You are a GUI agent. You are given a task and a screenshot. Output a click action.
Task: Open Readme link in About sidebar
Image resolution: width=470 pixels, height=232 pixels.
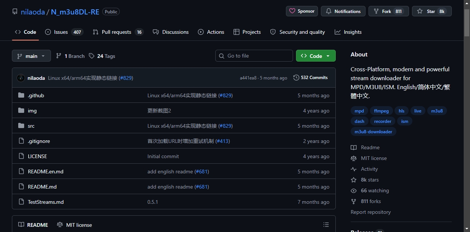(x=365, y=147)
